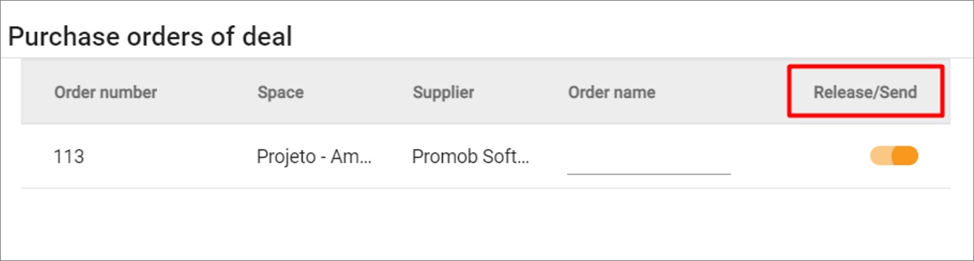Screen dimensions: 974x261
Task: Click the light orange track of the toggle
Action: pos(881,156)
